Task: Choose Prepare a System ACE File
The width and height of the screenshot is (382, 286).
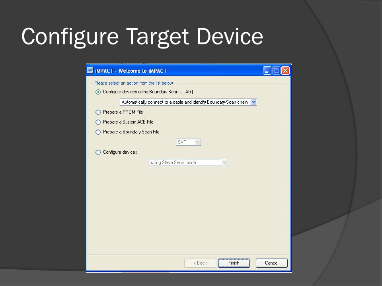Action: point(98,122)
